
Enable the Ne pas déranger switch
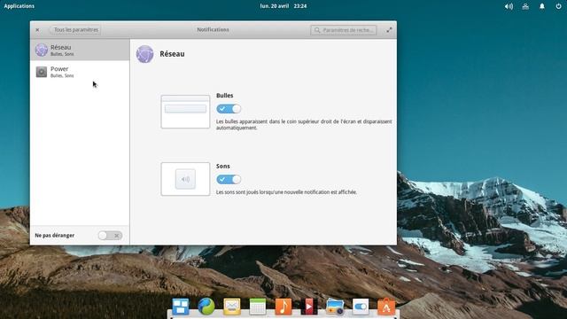pos(110,236)
